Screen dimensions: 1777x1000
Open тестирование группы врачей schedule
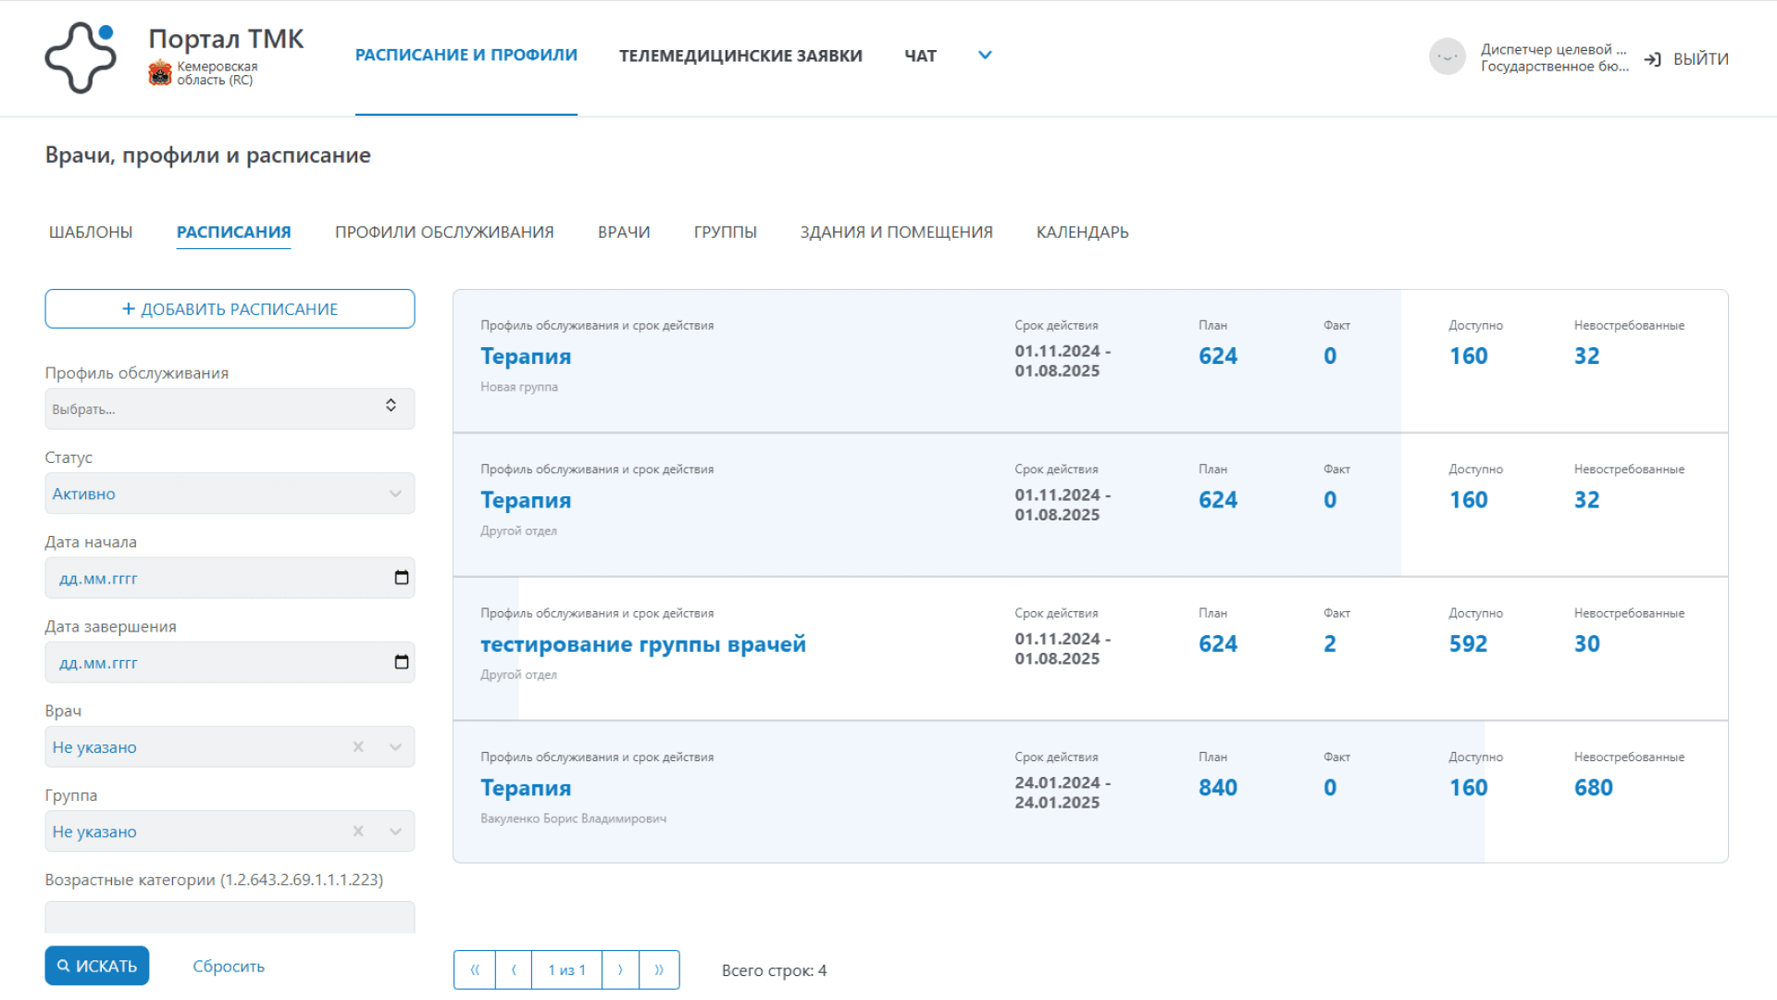tap(642, 644)
